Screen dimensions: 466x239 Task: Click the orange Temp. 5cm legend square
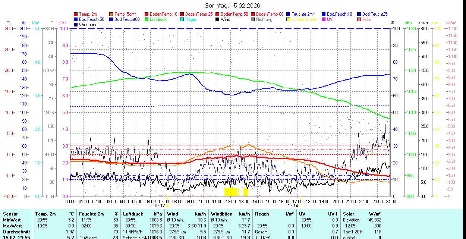tap(111, 14)
